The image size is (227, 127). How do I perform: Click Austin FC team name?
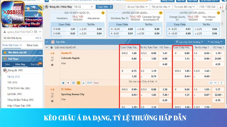pyautogui.click(x=66, y=53)
